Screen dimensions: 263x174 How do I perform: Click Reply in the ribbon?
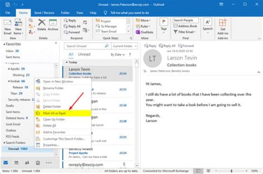70,20
